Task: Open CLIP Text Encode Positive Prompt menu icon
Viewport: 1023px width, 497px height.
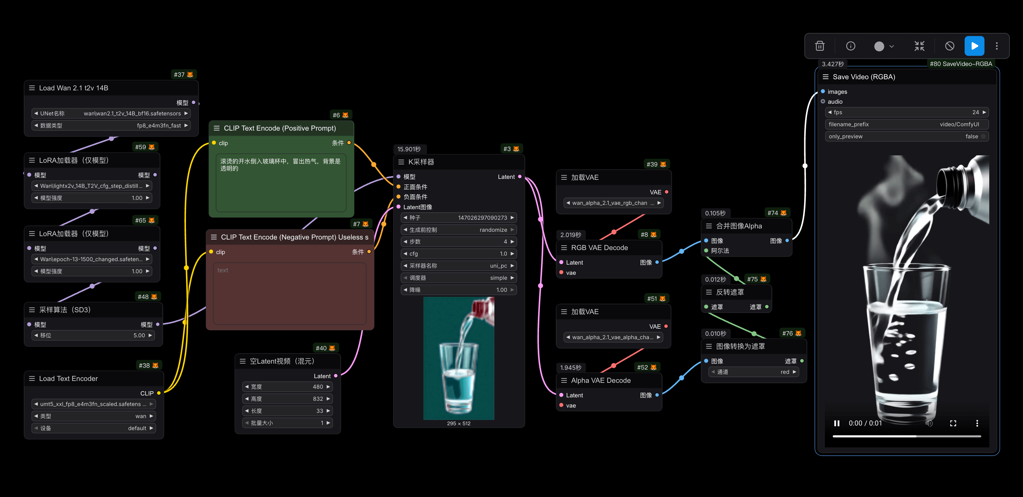Action: (216, 128)
